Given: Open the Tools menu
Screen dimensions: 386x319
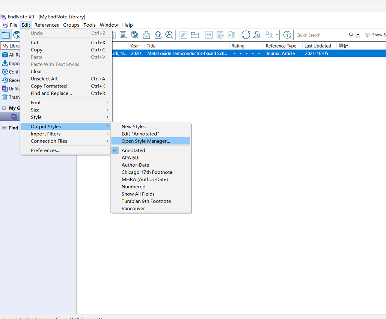Looking at the screenshot, I should click(x=89, y=25).
